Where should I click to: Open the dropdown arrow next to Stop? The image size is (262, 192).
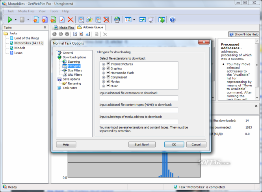click(28, 20)
